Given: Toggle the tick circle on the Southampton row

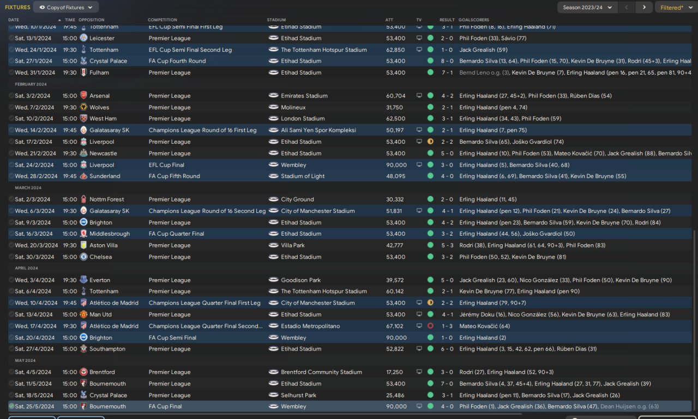Looking at the screenshot, I should click(x=11, y=349).
